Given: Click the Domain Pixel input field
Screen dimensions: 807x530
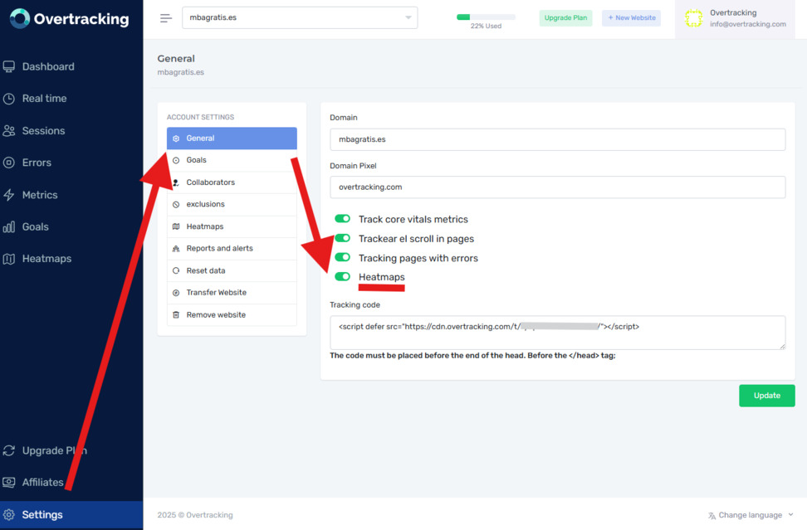Looking at the screenshot, I should point(557,187).
